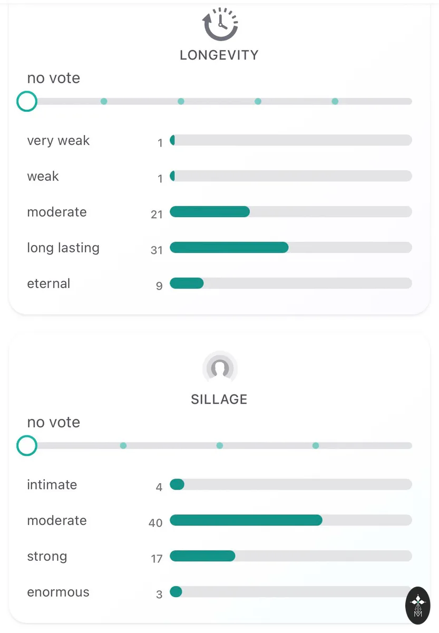Image resolution: width=439 pixels, height=633 pixels.
Task: Set Longevity slider to fourth dot
Action: (x=258, y=101)
